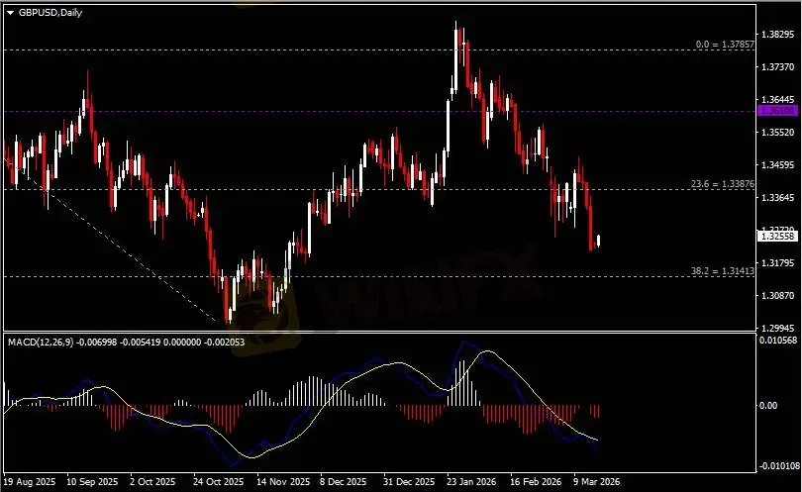This screenshot has height=492, width=802.
Task: Click the 19 Aug 2025 date label
Action: [x=29, y=482]
